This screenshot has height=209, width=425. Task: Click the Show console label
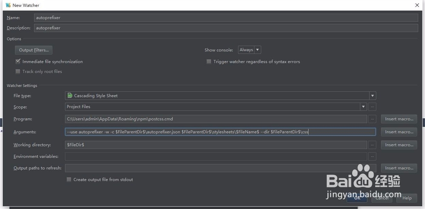tap(219, 50)
